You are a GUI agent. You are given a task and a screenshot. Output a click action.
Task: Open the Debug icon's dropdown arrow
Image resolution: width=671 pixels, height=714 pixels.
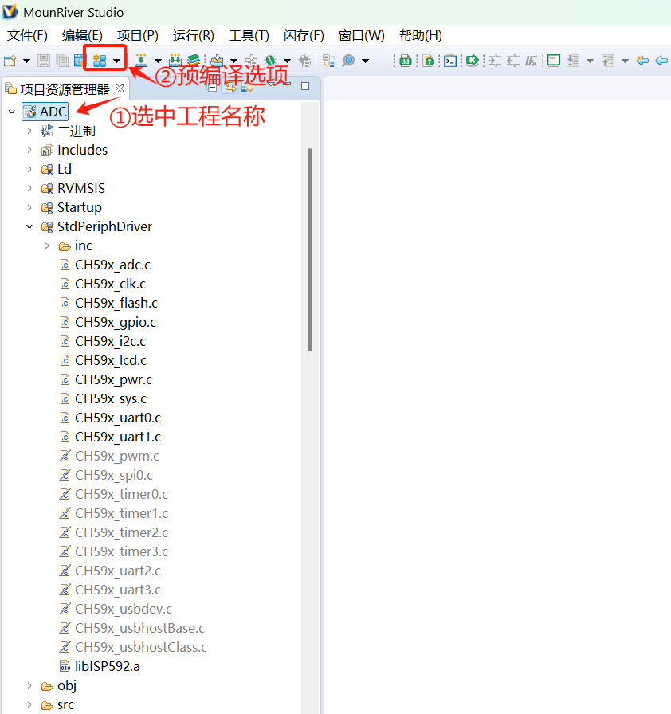pos(287,61)
